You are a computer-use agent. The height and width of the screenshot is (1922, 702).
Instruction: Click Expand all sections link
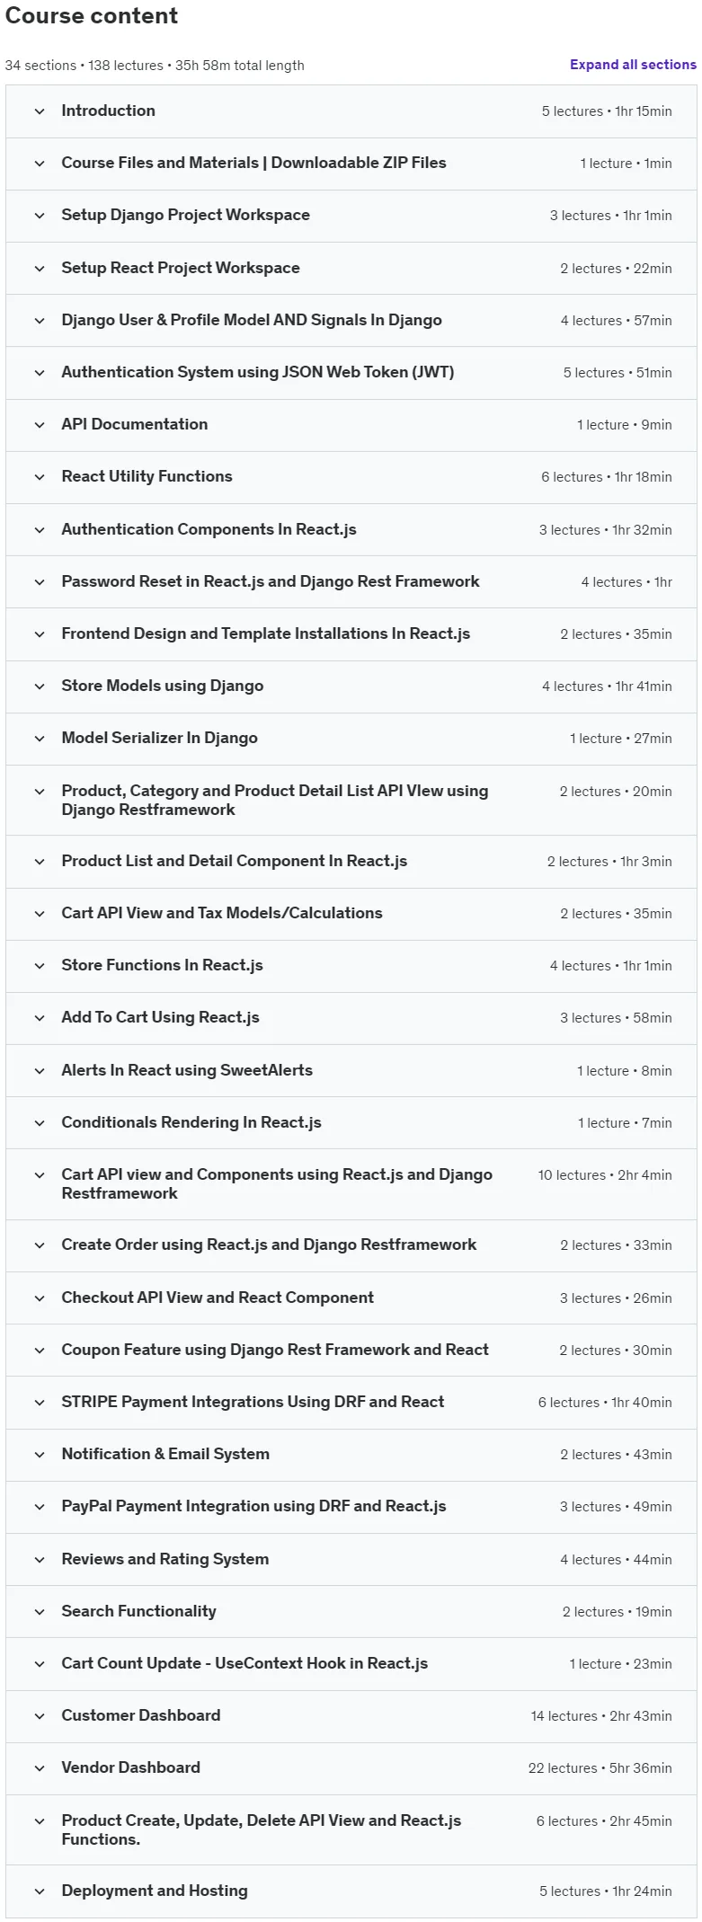[x=633, y=65]
